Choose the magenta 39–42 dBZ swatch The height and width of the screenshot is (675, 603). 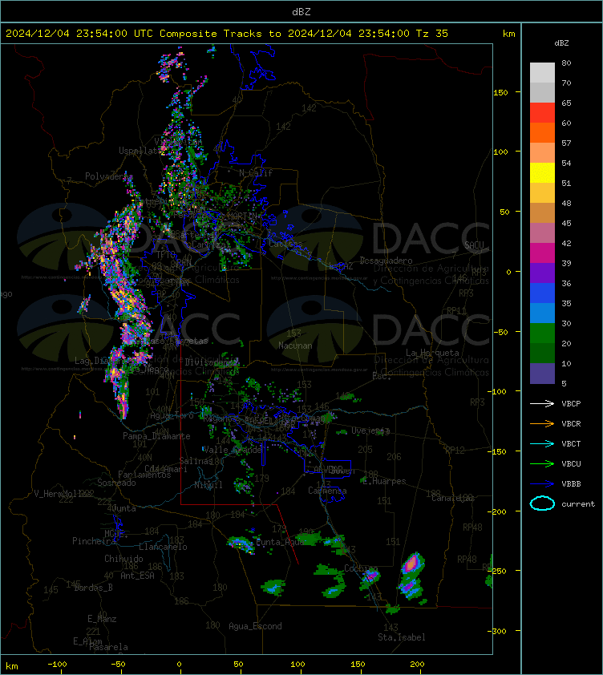pos(542,253)
